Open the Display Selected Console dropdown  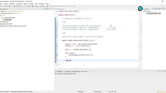pos(162,71)
